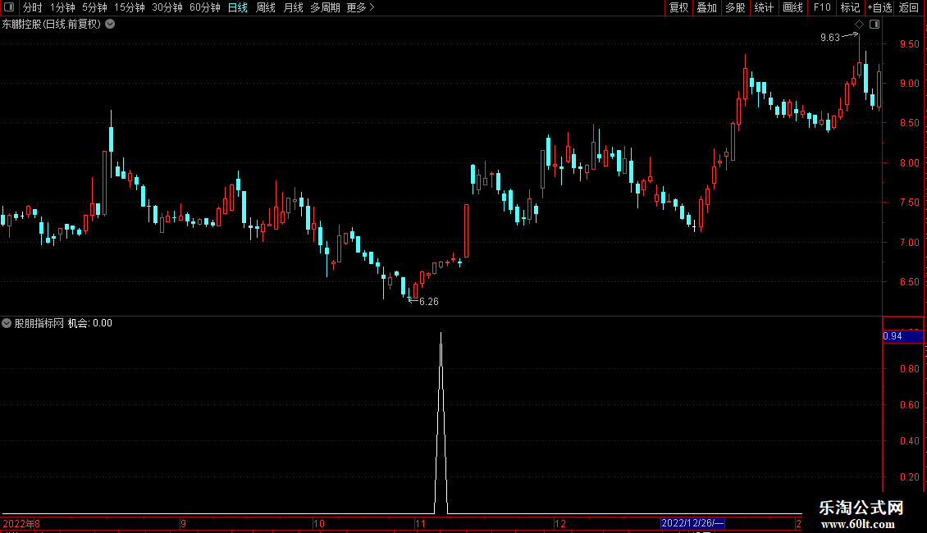Viewport: 927px width, 533px height.
Task: Expand the 股朋指标网 indicator dropdown
Action: [7, 323]
